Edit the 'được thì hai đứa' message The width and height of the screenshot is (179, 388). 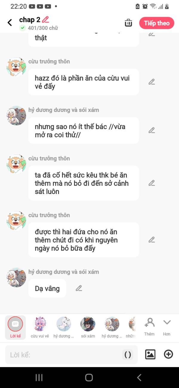[152, 240]
